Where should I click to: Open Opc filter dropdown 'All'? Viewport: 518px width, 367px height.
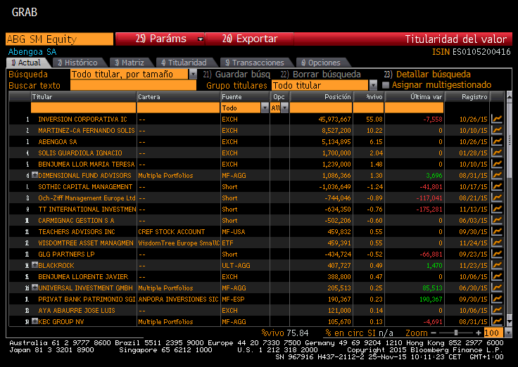coord(284,108)
